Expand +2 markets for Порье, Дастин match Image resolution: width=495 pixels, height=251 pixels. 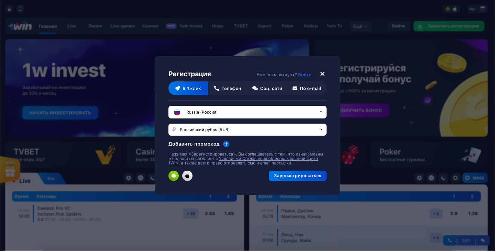click(436, 214)
